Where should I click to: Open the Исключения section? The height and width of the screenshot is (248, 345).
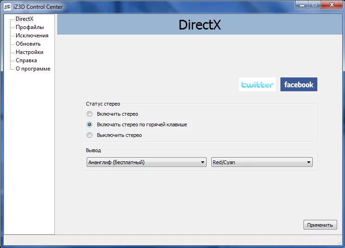[x=32, y=35]
